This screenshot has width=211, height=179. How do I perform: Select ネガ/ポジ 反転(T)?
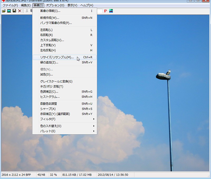(x=65, y=87)
